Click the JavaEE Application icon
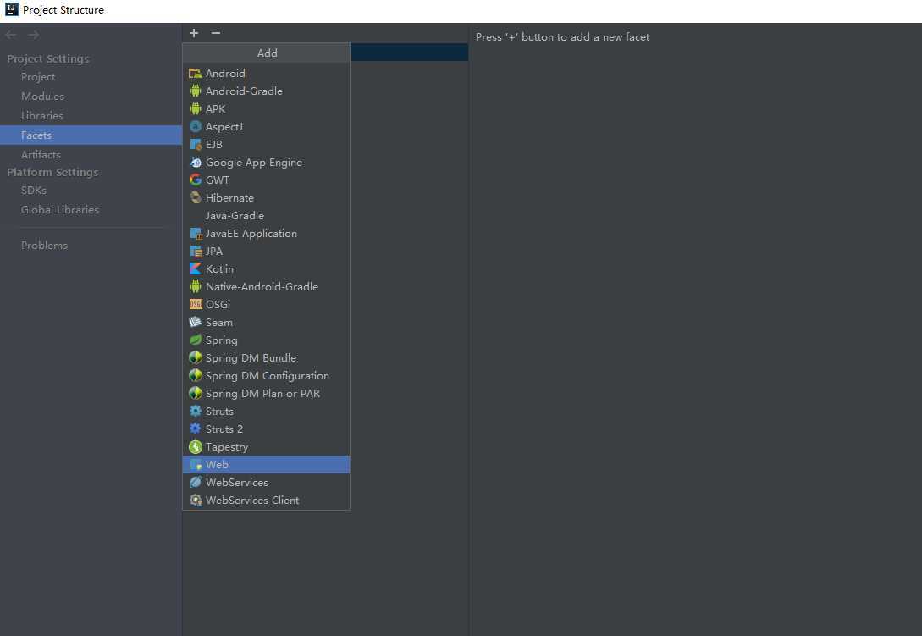Screen dimensions: 922x636 (196, 234)
